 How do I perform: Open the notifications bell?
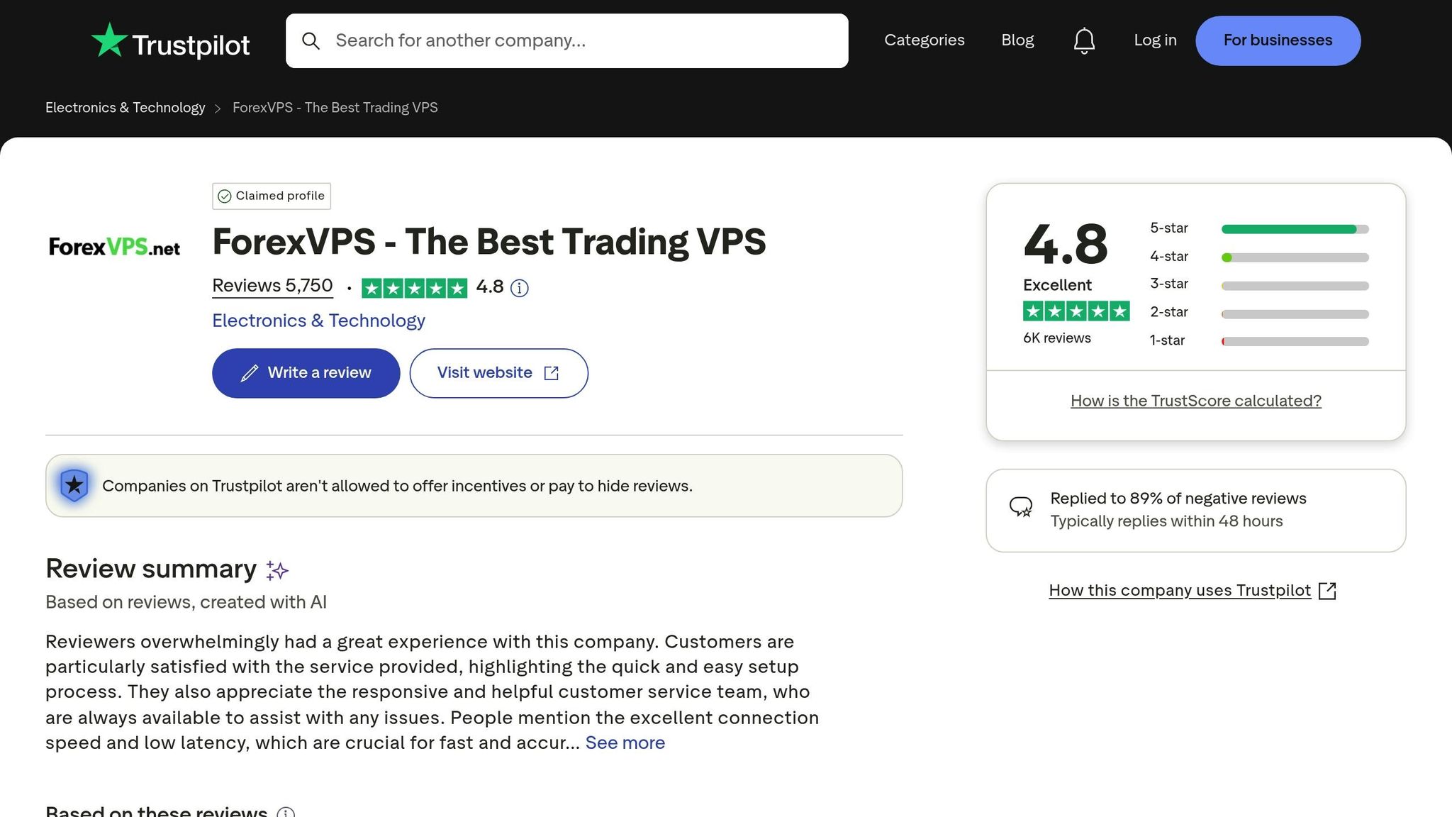[1083, 40]
